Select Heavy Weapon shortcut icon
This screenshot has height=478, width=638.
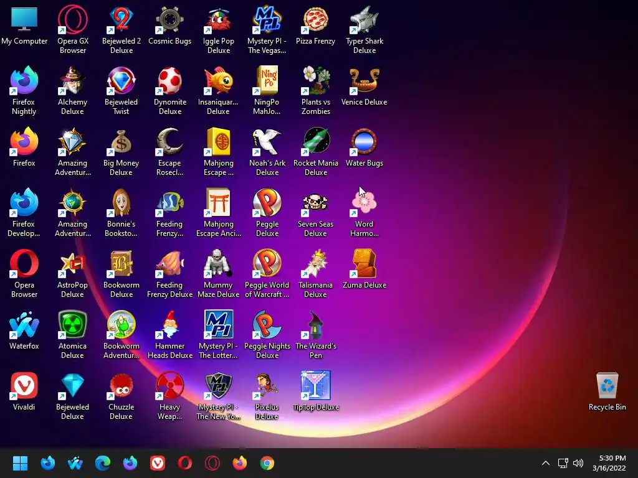[169, 385]
